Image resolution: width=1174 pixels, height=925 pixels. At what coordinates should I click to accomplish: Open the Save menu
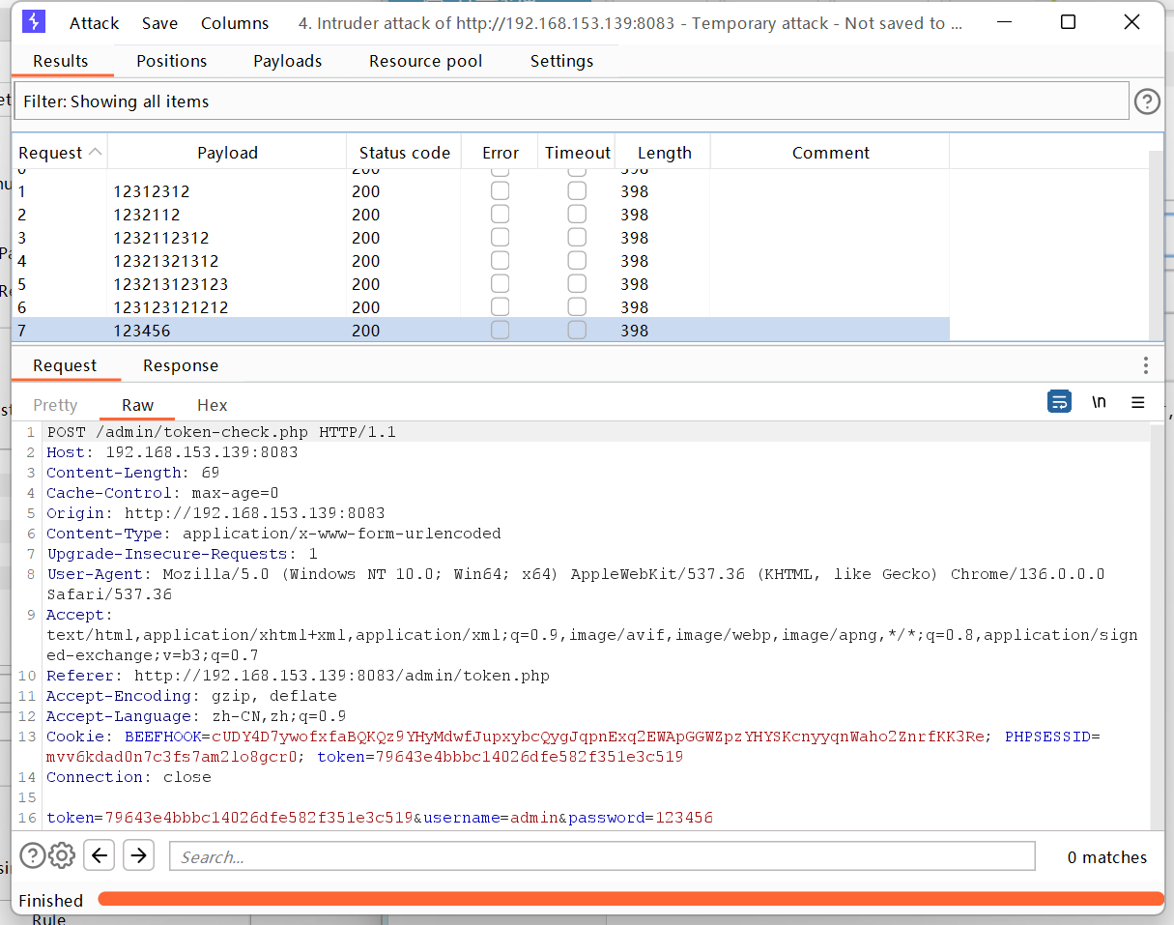[x=159, y=23]
